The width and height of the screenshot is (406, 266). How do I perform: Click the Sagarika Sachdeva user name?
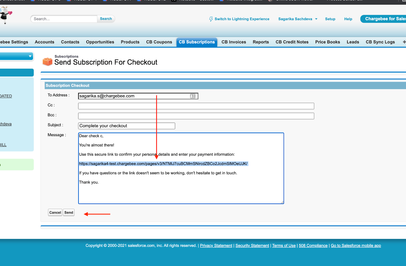(295, 19)
